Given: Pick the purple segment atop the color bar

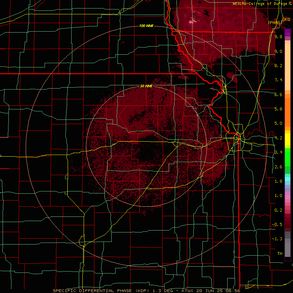Looking at the screenshot, I should point(287,33).
